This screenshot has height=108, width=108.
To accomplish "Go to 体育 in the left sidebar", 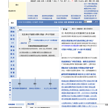I will [x=13, y=50].
